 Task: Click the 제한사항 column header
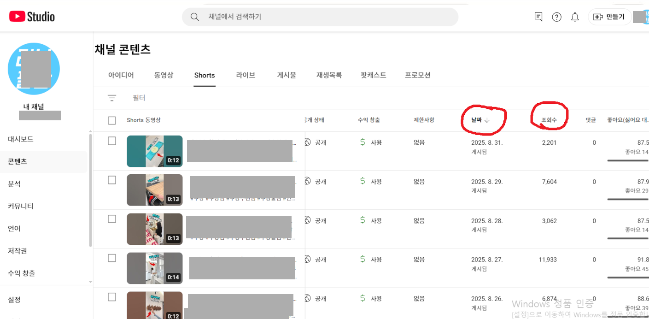click(424, 120)
